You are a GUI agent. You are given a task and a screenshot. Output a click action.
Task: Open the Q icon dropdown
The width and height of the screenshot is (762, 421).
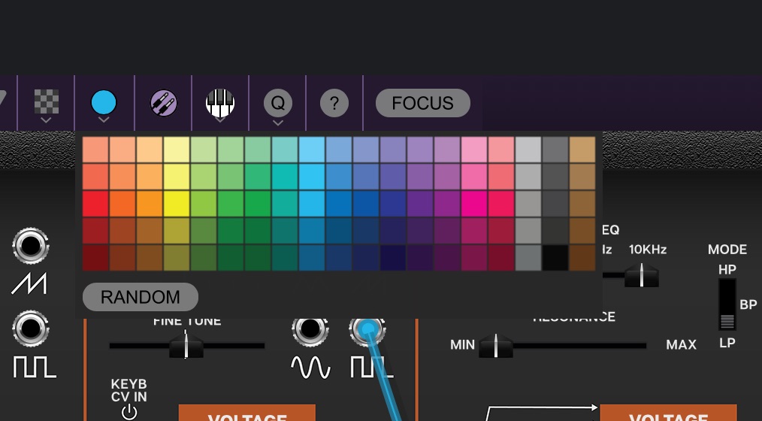click(x=277, y=104)
